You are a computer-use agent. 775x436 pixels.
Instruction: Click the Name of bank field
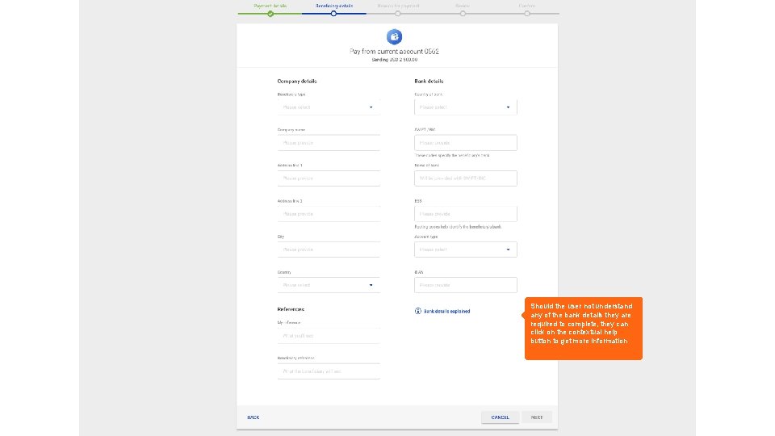pyautogui.click(x=466, y=178)
